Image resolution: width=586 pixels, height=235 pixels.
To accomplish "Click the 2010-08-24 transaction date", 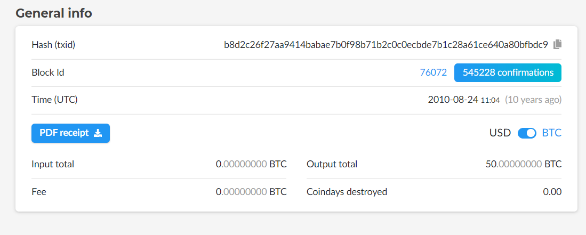I will tap(453, 100).
